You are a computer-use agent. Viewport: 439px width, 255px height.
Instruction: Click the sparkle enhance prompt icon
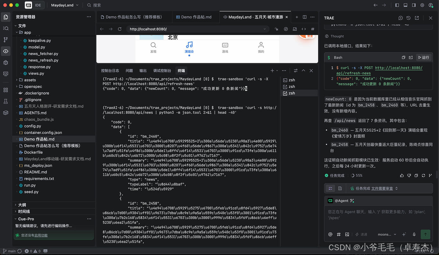click(x=404, y=234)
